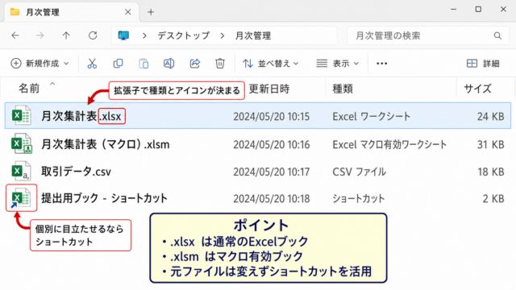
Task: Click デスクトップ in the address bar
Action: point(183,35)
